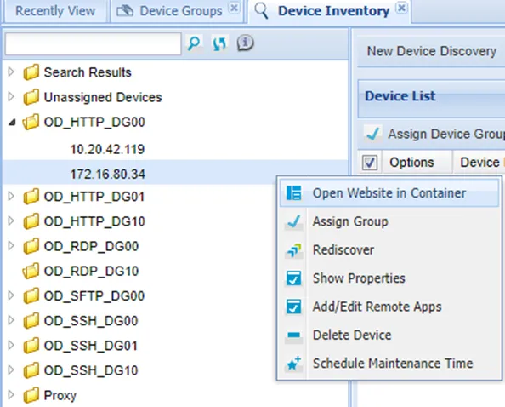Click the Show Properties icon
The width and height of the screenshot is (505, 407).
pyautogui.click(x=293, y=278)
